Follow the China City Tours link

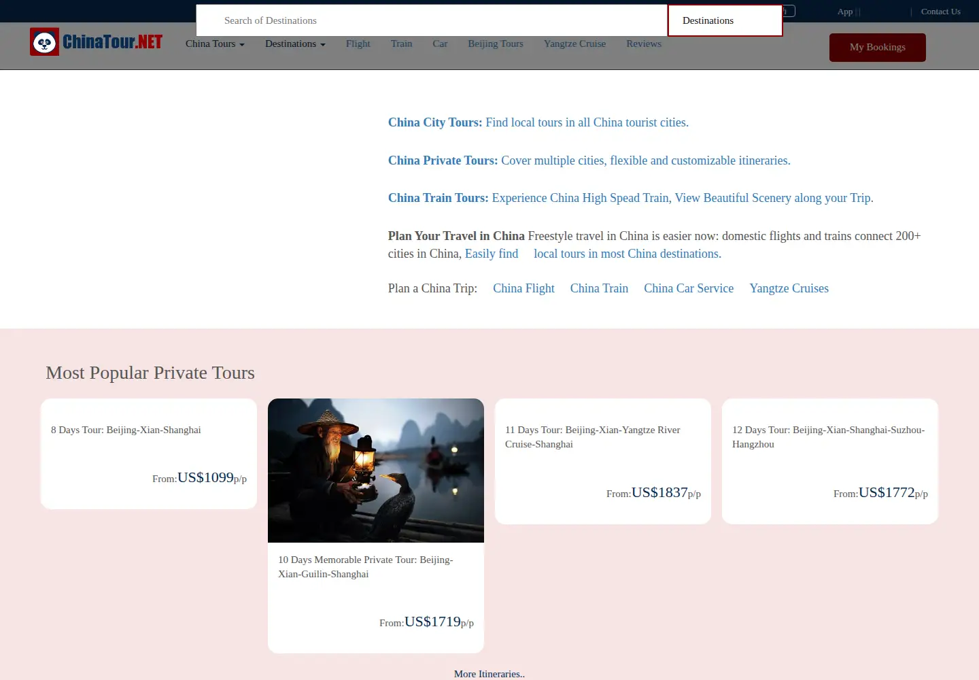(538, 122)
